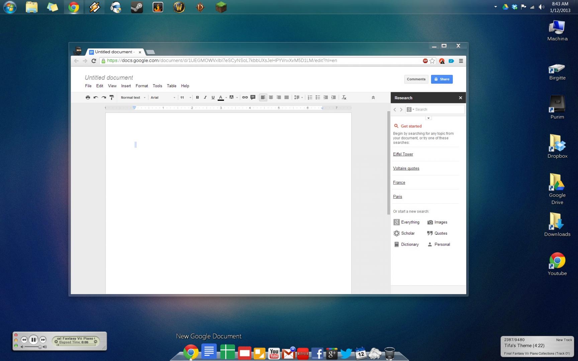Start a numbered list
The image size is (578, 361).
pyautogui.click(x=310, y=98)
